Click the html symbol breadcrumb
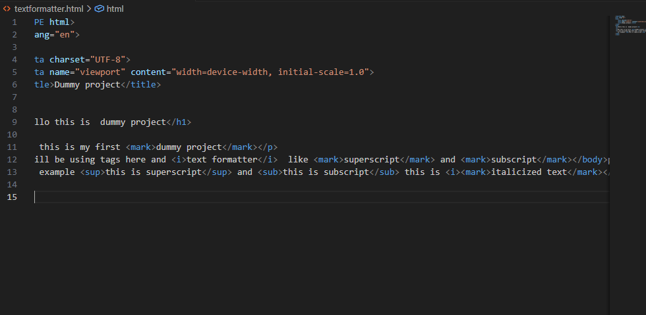Viewport: 646px width, 315px height. 115,9
